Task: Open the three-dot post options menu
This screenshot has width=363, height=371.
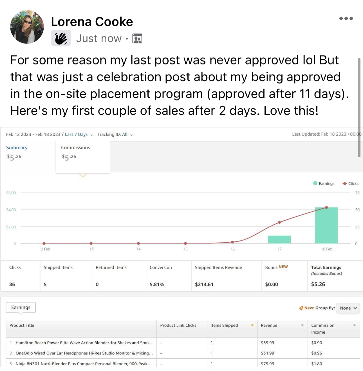Action: click(346, 19)
